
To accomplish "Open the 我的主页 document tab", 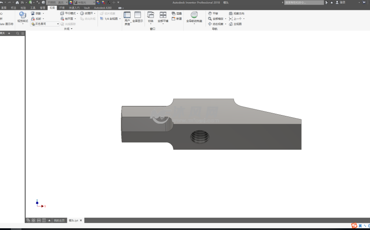I will [59, 220].
